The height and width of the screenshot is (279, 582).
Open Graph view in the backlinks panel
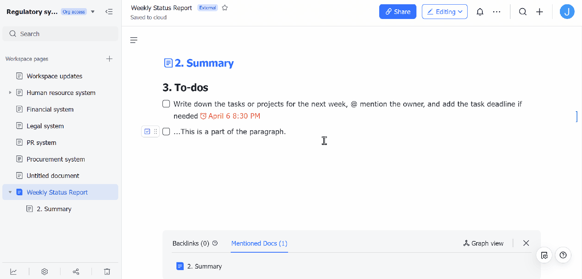(x=483, y=243)
